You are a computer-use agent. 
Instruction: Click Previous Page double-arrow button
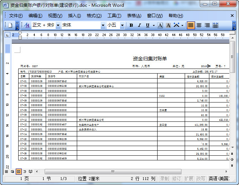232,154
